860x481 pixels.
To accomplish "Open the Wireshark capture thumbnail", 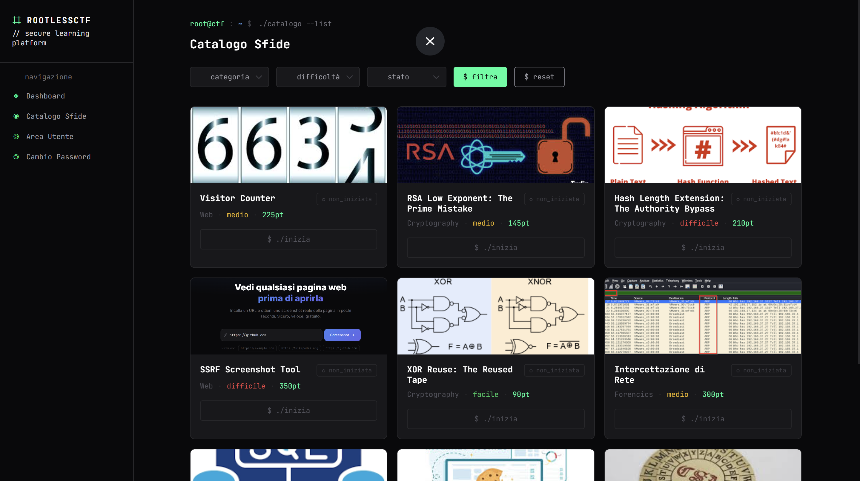I will (x=703, y=316).
